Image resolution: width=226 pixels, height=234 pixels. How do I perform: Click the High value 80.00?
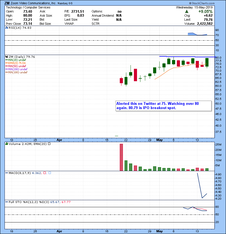tap(27, 16)
